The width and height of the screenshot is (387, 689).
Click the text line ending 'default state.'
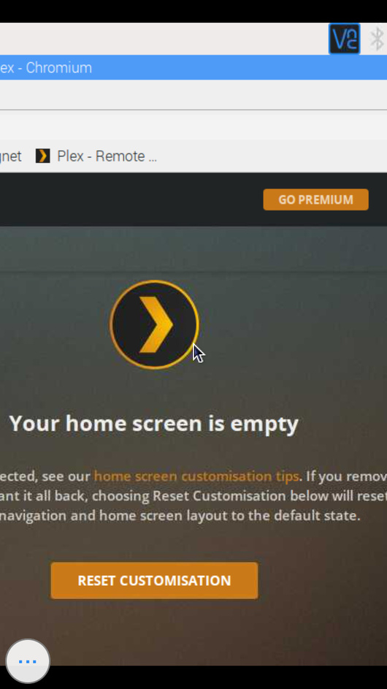pyautogui.click(x=180, y=515)
